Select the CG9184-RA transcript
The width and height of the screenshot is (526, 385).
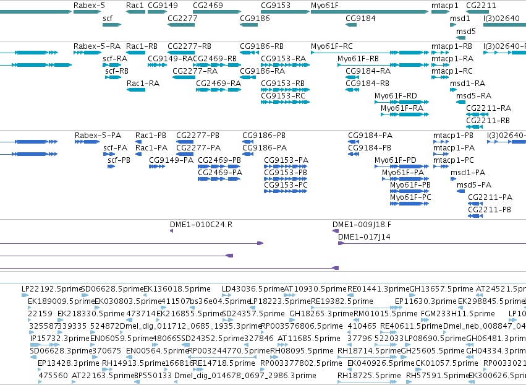click(352, 77)
